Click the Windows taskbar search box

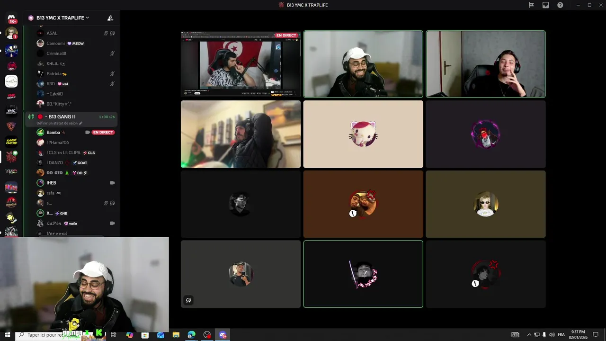click(62, 335)
